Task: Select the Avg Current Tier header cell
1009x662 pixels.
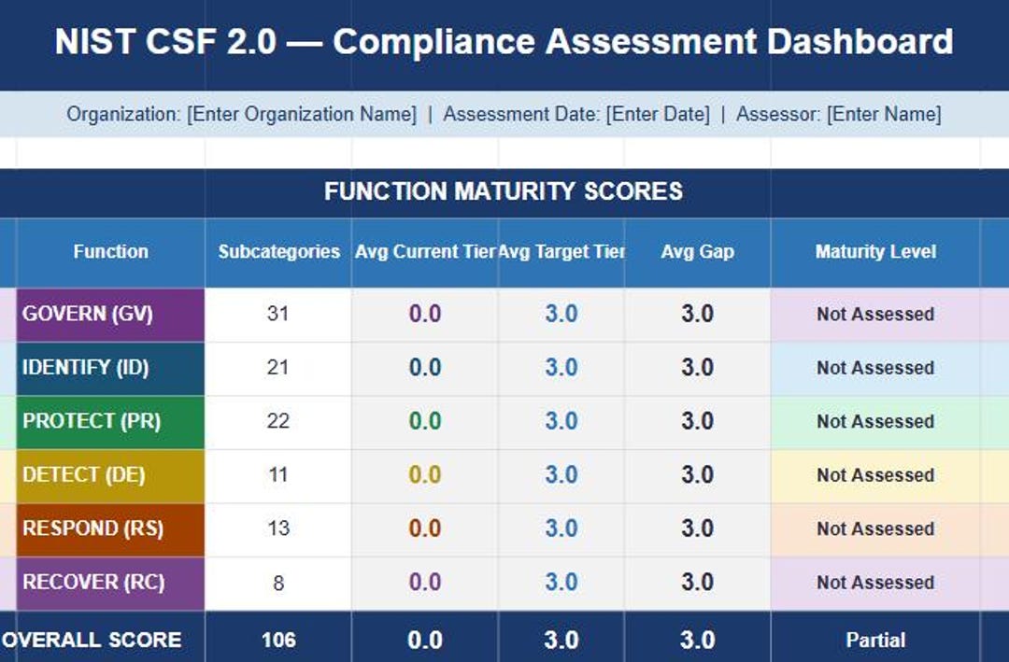Action: pos(425,252)
